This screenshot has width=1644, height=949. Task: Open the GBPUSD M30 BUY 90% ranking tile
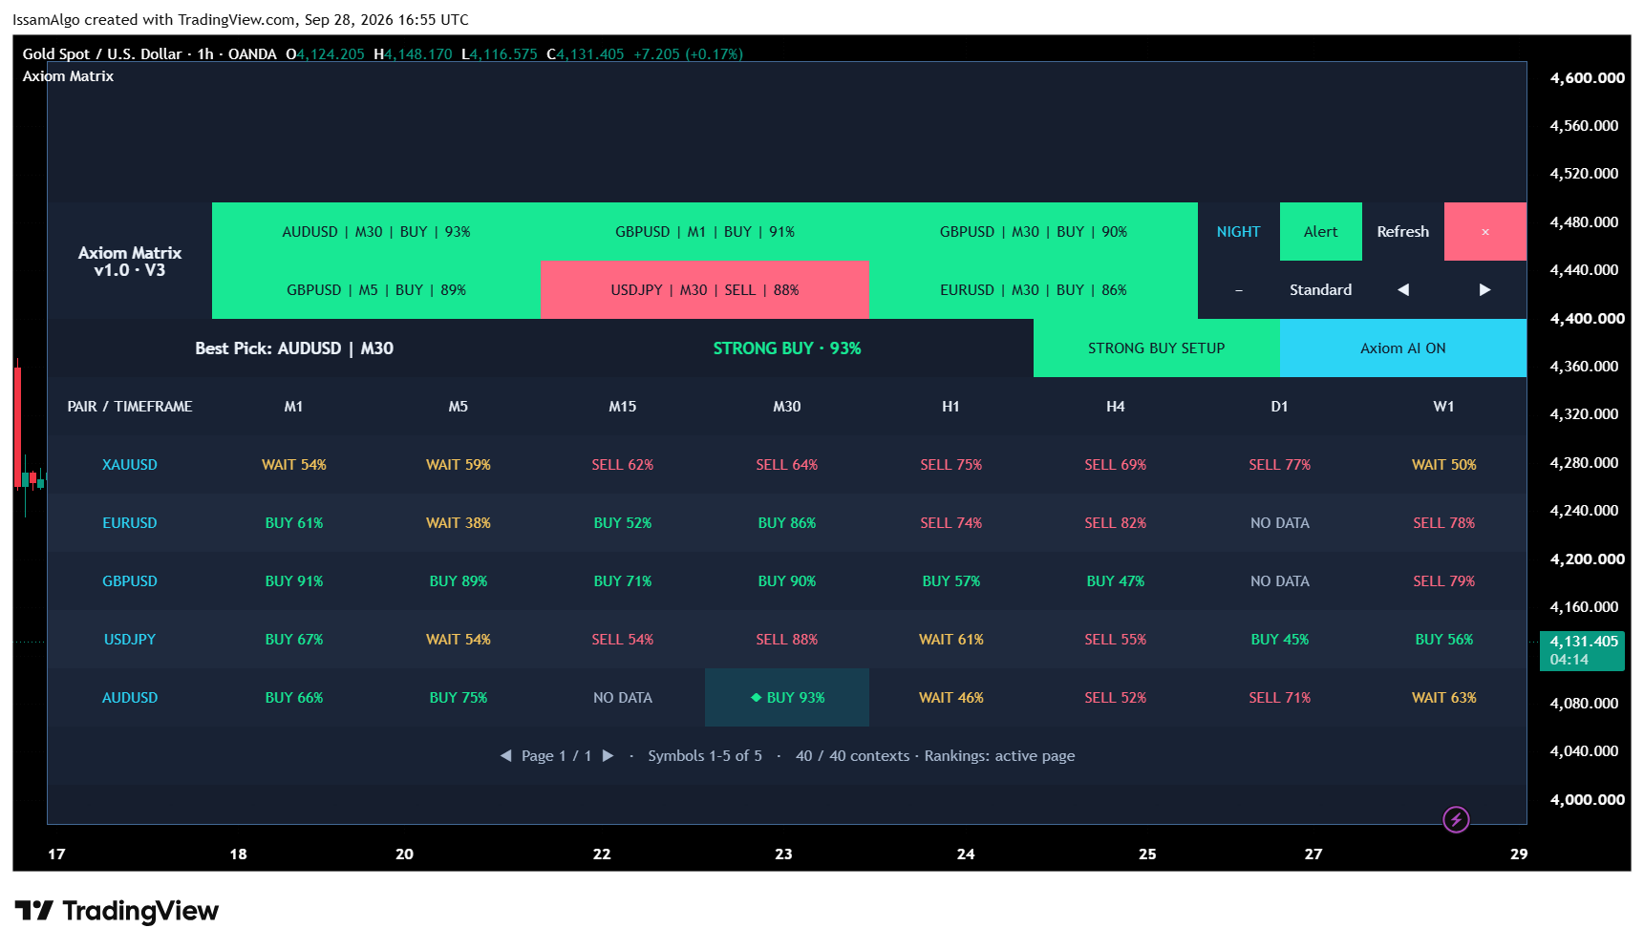click(x=1034, y=232)
